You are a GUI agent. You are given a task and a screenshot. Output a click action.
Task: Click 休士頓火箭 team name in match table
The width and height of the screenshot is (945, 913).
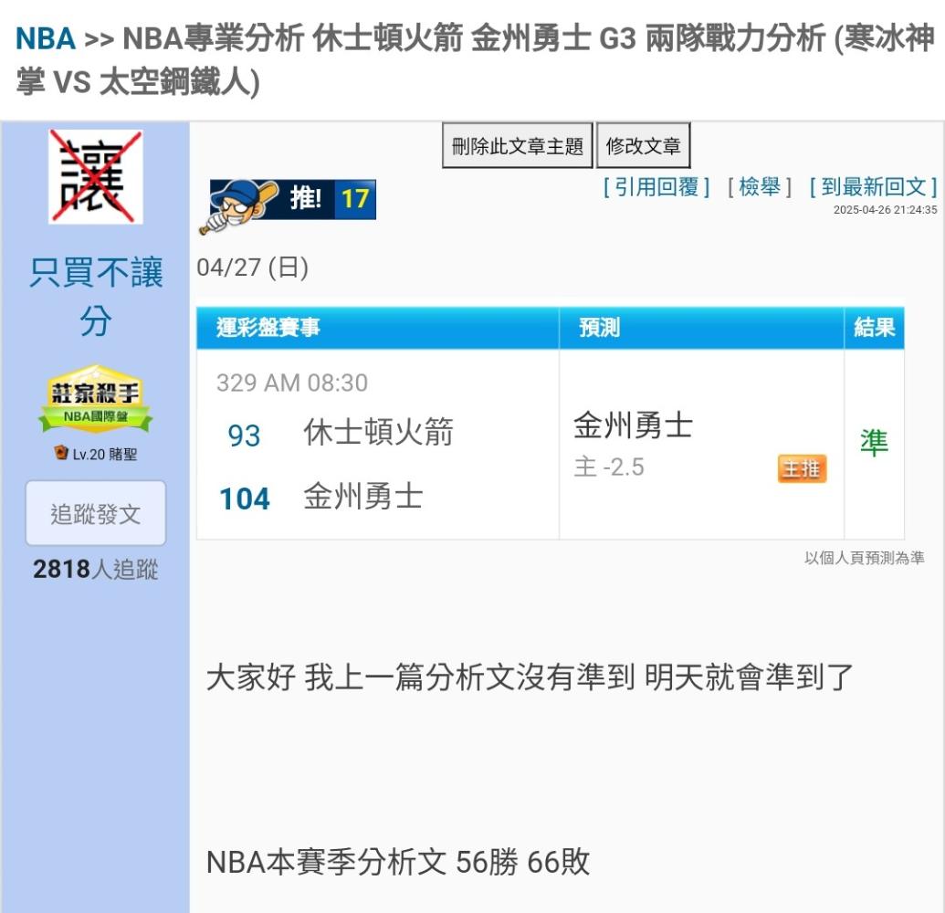pyautogui.click(x=379, y=432)
